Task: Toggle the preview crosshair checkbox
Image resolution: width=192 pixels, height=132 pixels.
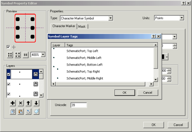Action: 8,47
